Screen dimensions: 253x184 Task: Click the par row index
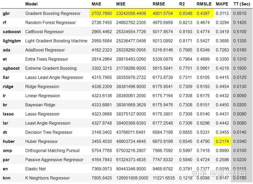6,160
